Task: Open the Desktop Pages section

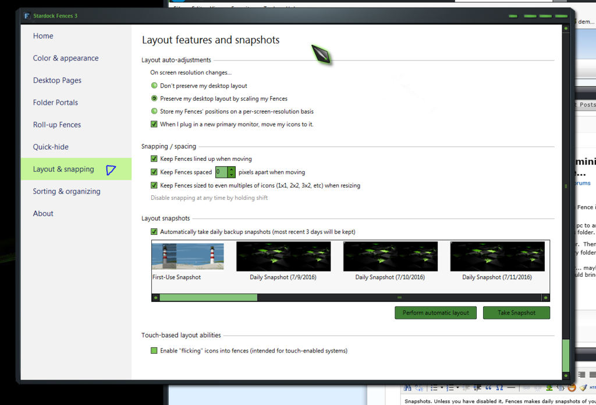Action: pyautogui.click(x=76, y=80)
